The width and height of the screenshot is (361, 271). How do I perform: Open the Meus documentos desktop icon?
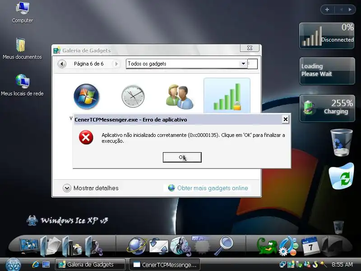(x=22, y=49)
